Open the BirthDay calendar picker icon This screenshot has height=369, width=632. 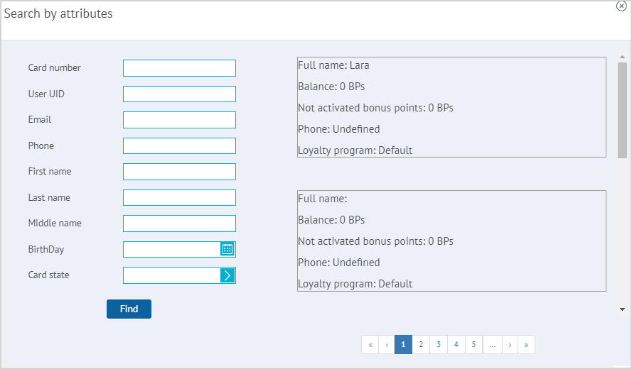227,249
